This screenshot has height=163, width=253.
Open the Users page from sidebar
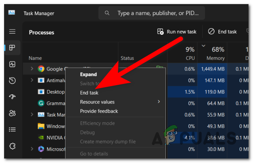(x=12, y=113)
